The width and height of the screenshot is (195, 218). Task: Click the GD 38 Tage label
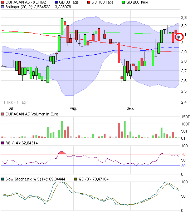pyautogui.click(x=69, y=2)
